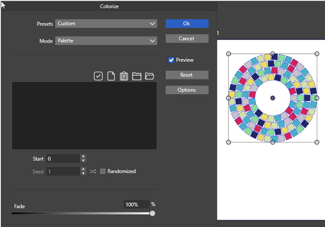Open the Presets dropdown showing Custom
Image resolution: width=325 pixels, height=227 pixels.
point(106,24)
